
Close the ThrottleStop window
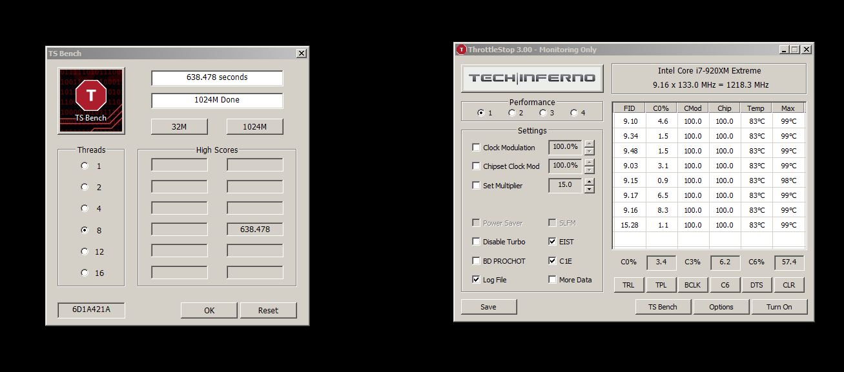coord(805,50)
